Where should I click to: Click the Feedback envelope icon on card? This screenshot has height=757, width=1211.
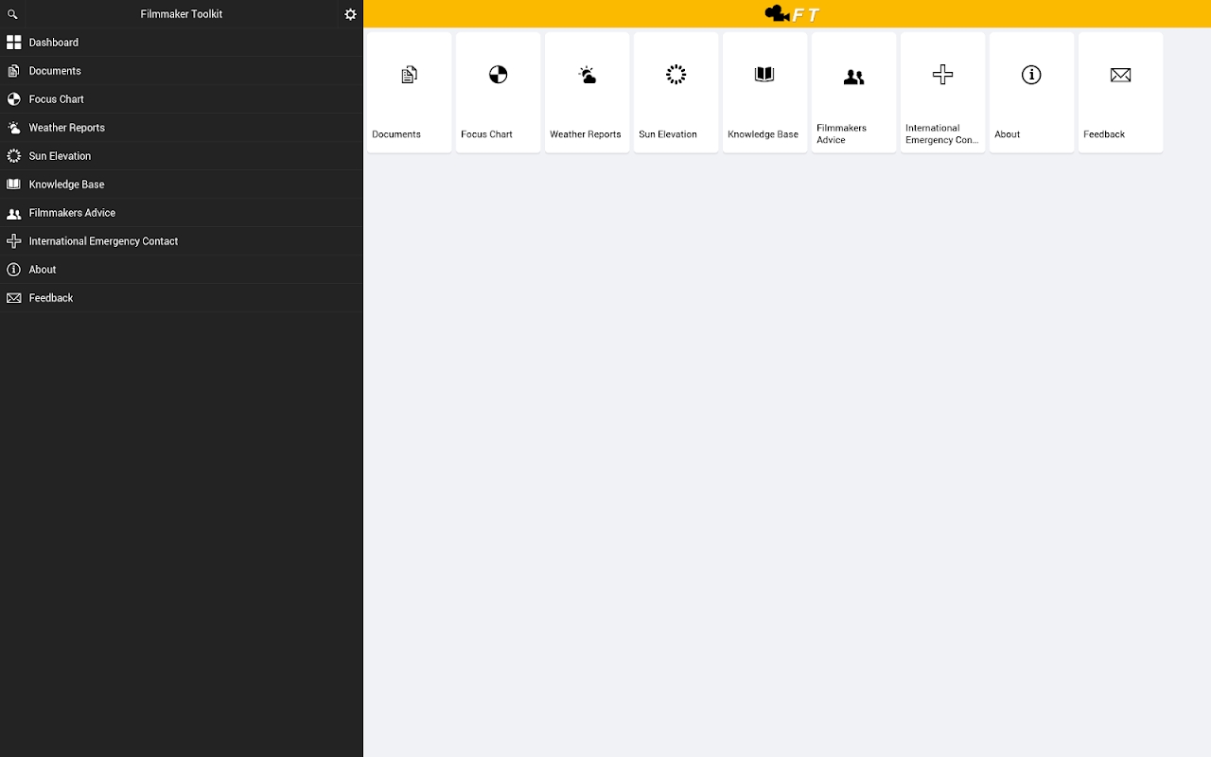[x=1120, y=75]
